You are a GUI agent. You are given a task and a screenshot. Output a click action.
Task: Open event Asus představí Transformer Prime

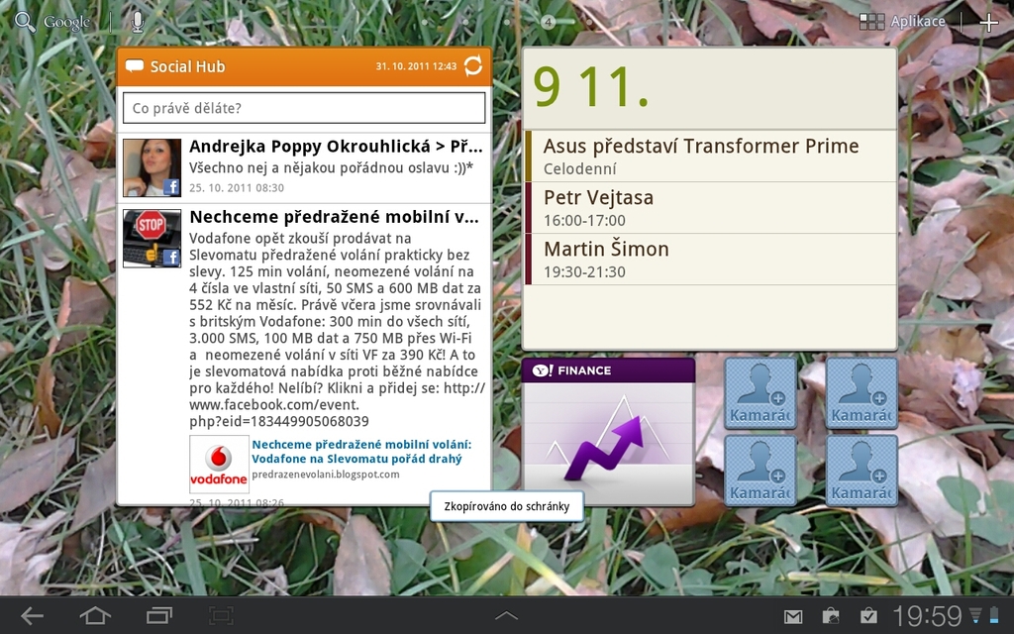[707, 155]
